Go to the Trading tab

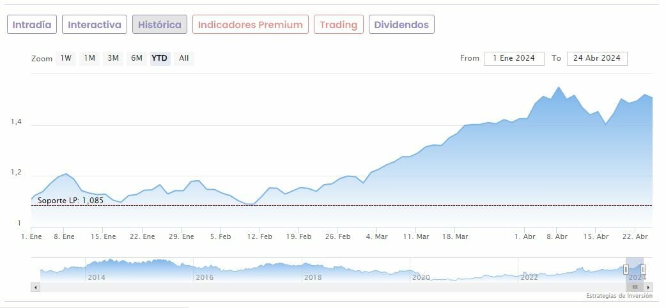pos(339,25)
